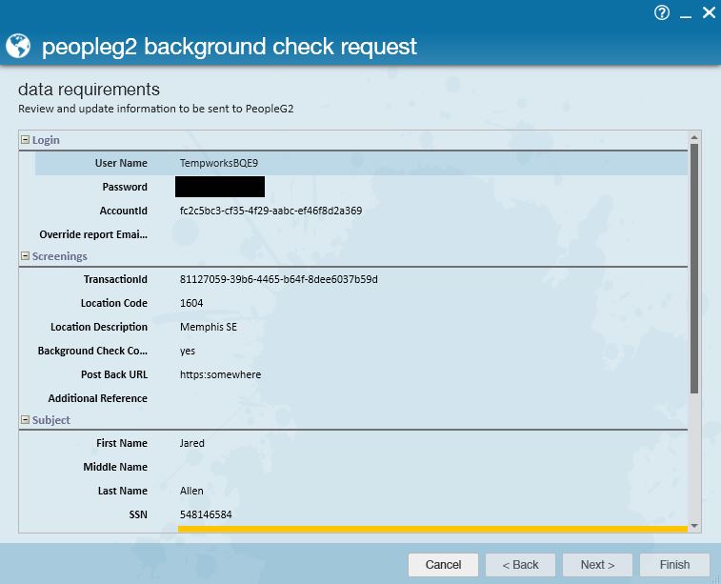Select the First Name label

[122, 443]
